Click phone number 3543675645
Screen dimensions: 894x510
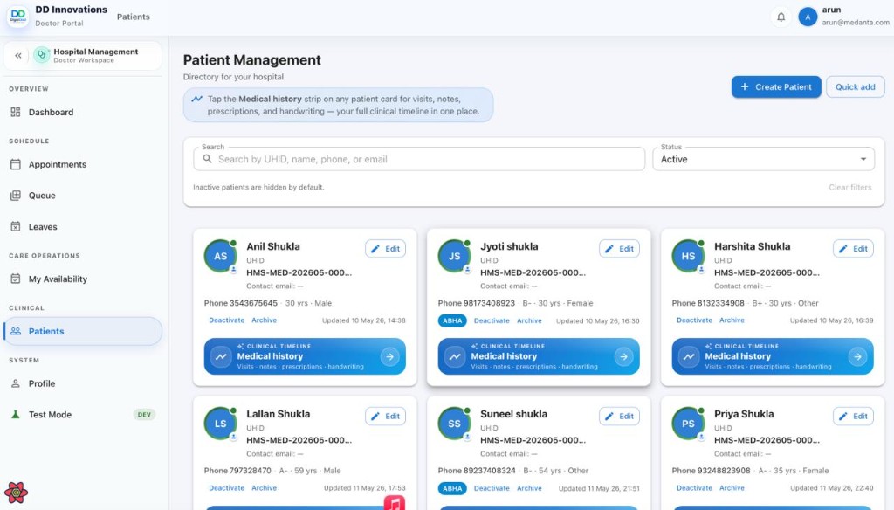(253, 303)
